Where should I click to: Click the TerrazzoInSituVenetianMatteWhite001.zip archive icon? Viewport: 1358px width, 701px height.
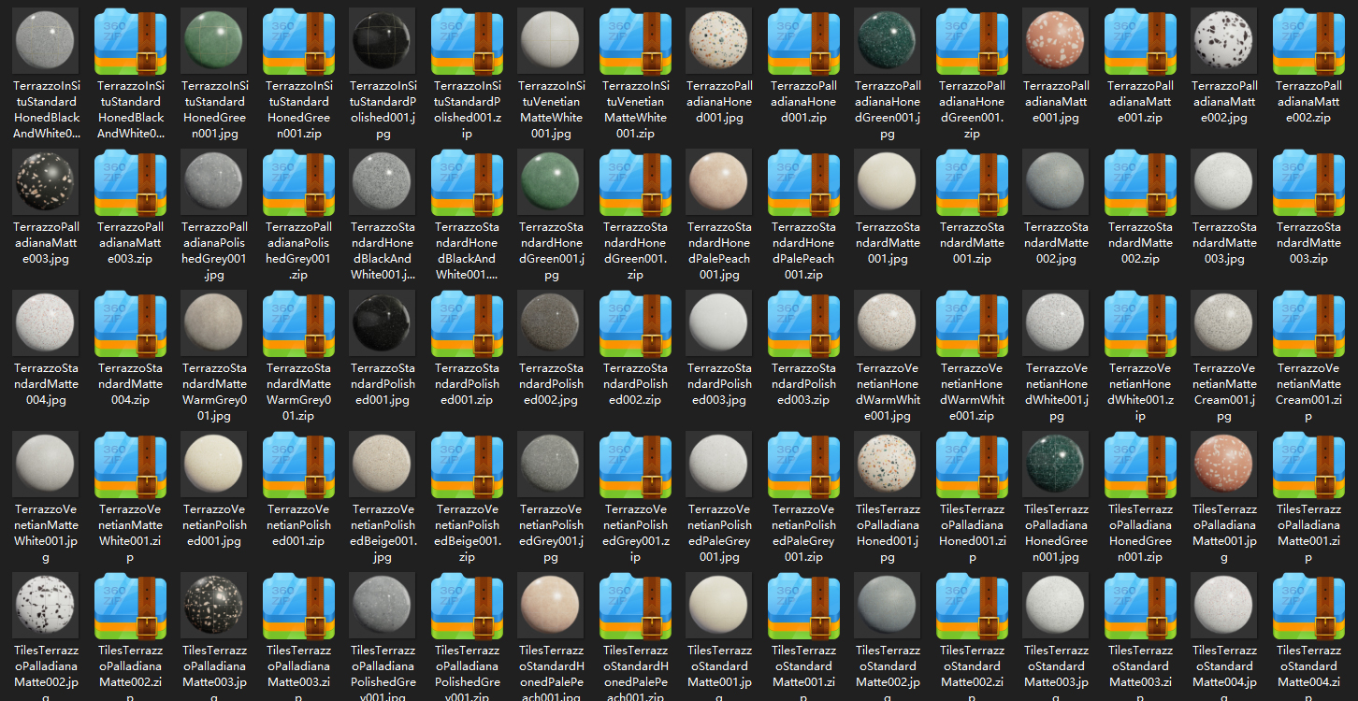click(636, 42)
